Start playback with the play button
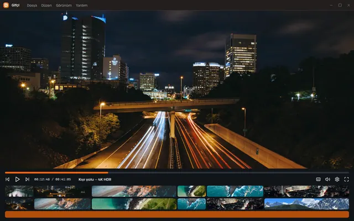The width and height of the screenshot is (354, 221). 17,179
